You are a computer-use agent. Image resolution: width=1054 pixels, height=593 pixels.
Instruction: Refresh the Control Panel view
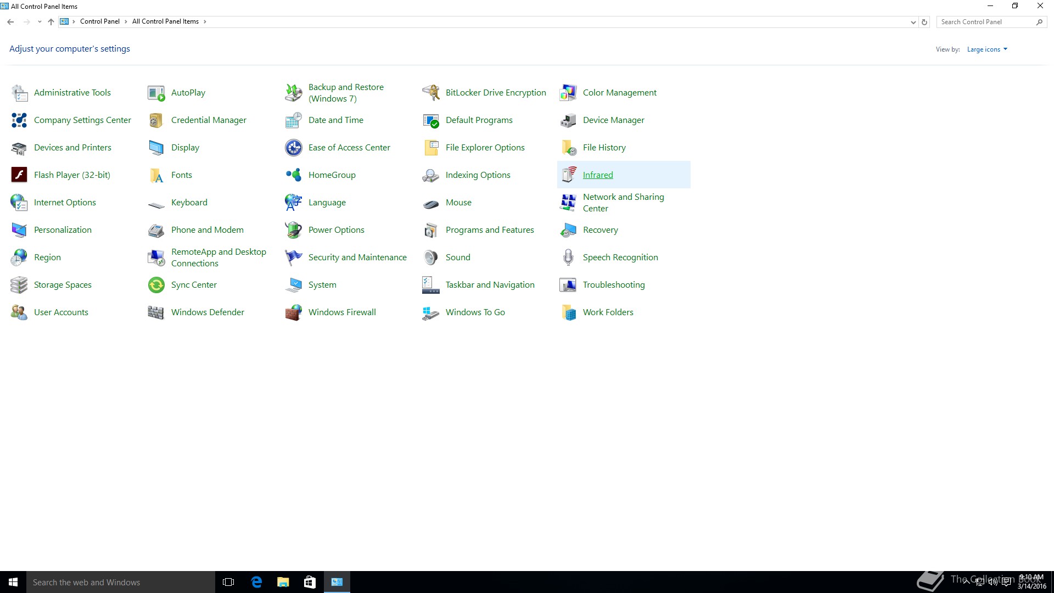coord(924,22)
